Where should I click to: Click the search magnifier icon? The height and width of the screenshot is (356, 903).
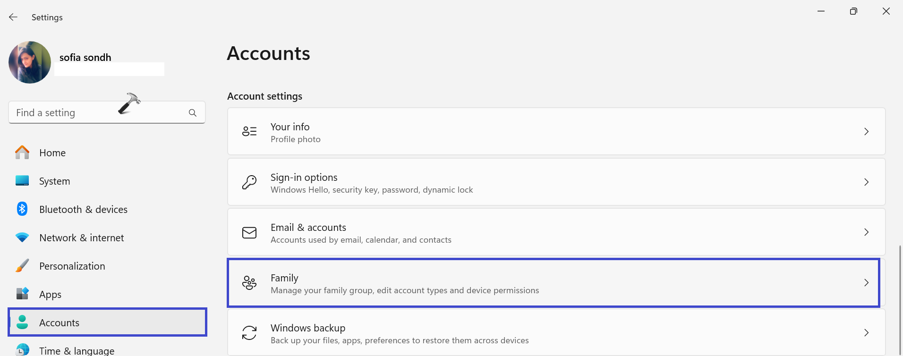click(192, 113)
